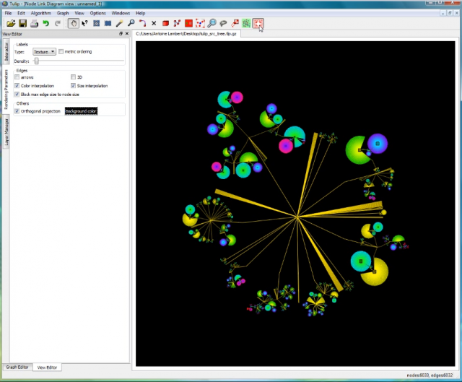
Task: Float the View Editor panel
Action: coord(121,34)
